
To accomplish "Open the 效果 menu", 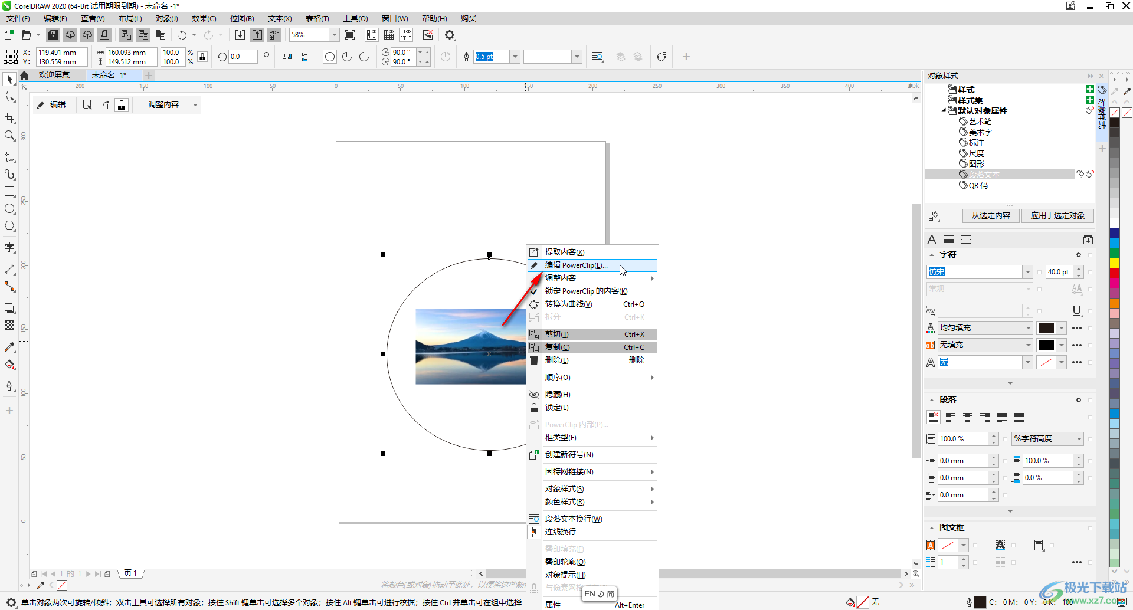I will pyautogui.click(x=204, y=18).
